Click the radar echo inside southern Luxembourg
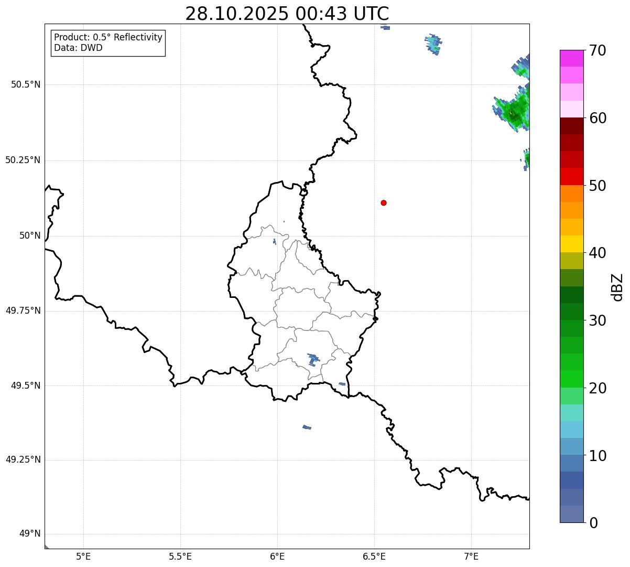630x567 pixels. (x=313, y=359)
